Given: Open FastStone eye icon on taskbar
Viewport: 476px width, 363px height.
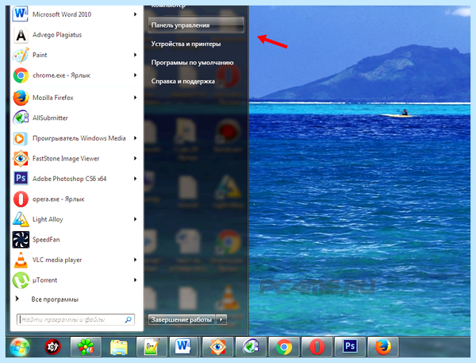Looking at the screenshot, I should (218, 347).
